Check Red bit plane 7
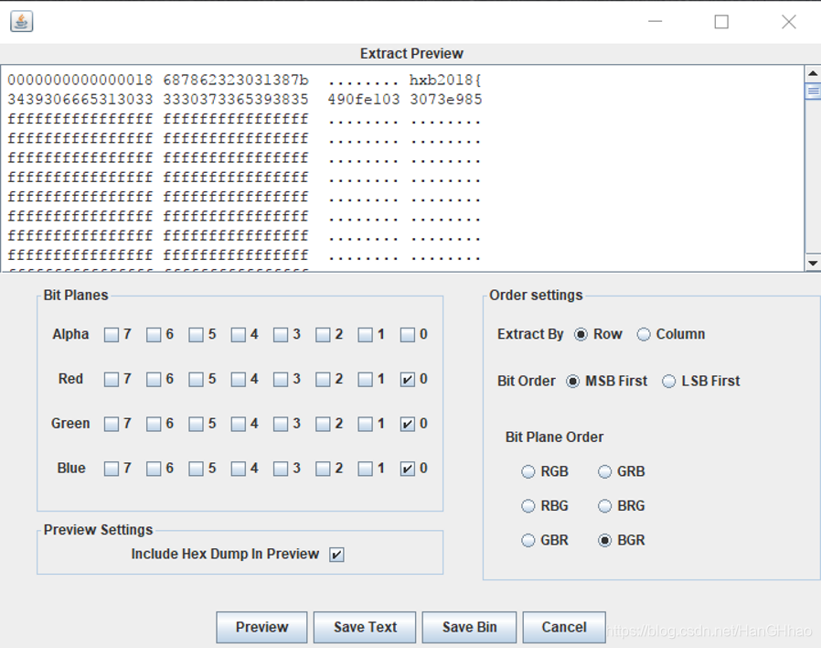The image size is (821, 648). 111,379
